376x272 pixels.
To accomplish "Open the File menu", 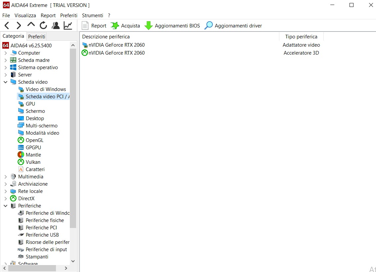I will (x=6, y=15).
